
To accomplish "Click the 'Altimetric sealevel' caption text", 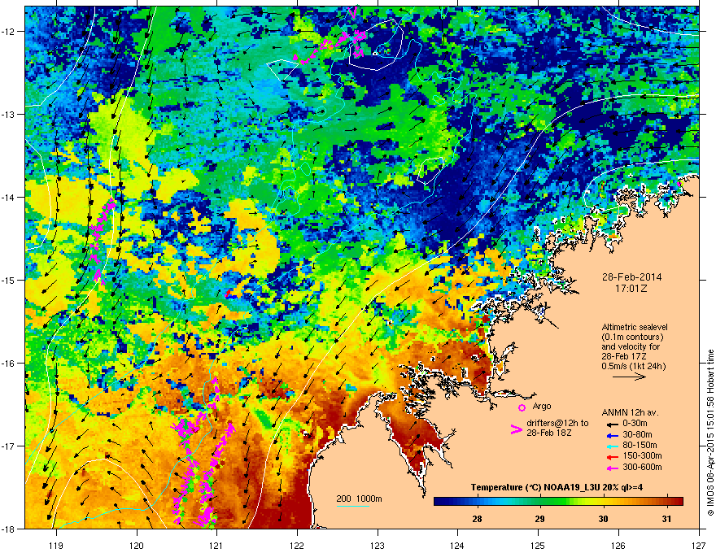I will click(x=635, y=327).
